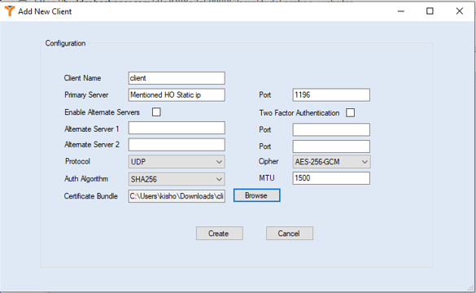Click the orange app icon in title bar

coord(10,11)
